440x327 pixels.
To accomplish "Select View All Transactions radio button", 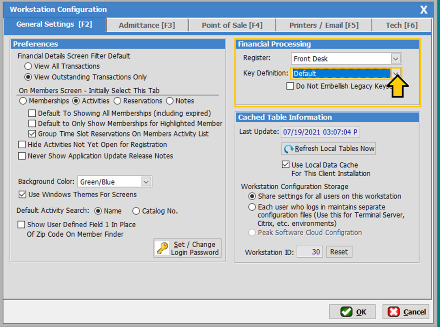I will coord(28,66).
